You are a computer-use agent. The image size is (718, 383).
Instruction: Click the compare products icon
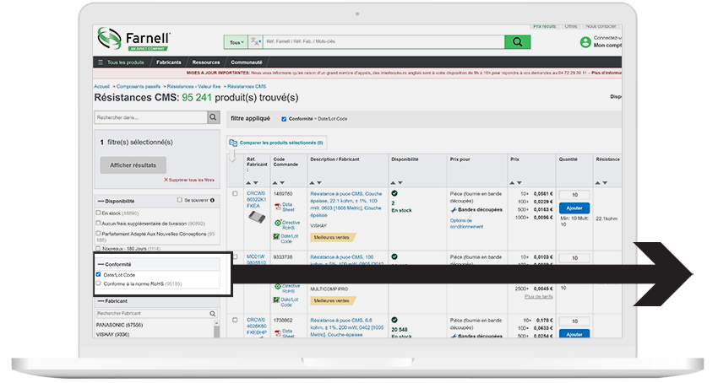(x=232, y=143)
